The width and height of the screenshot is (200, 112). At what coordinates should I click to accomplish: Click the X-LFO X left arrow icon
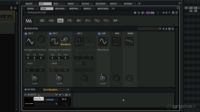(x=60, y=95)
